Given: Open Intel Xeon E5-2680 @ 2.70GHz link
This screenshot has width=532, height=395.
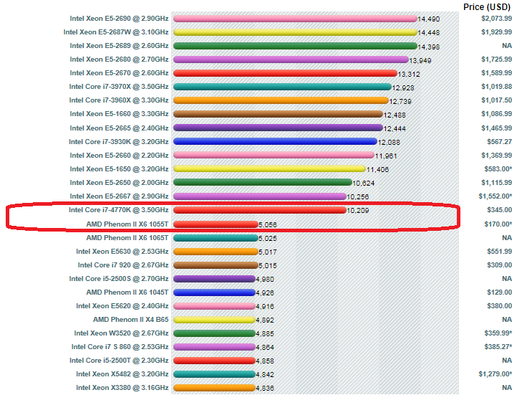Looking at the screenshot, I should pos(119,60).
